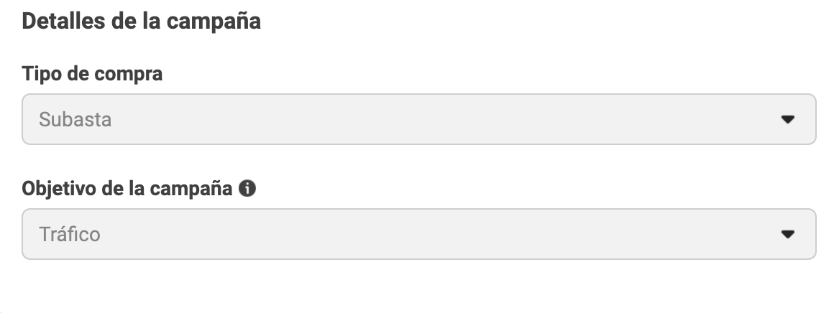The width and height of the screenshot is (834, 313).
Task: Click the empty middle of the Tráfico selector
Action: (418, 234)
